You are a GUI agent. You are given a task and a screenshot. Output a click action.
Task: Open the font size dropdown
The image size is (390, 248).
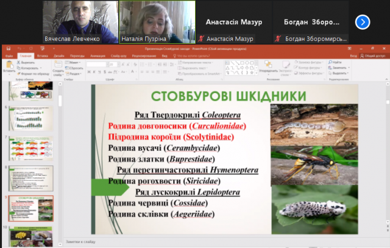[x=119, y=64]
